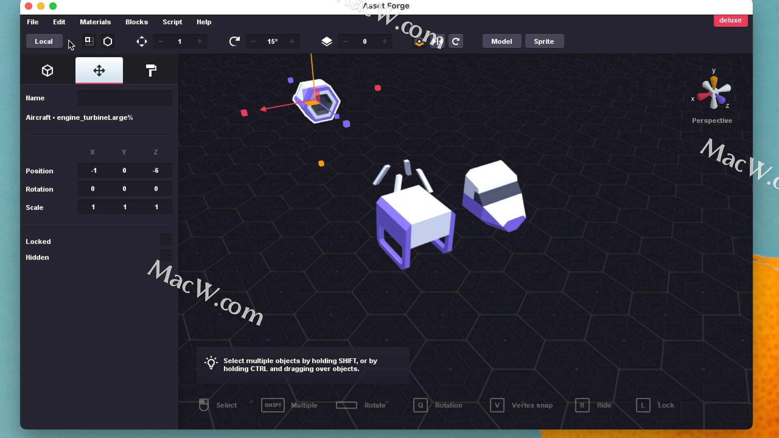Click the orange handle below the turbine

tap(321, 163)
